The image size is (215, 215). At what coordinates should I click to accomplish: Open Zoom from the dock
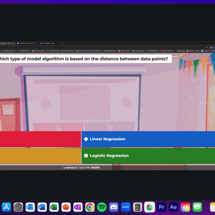coord(126,207)
